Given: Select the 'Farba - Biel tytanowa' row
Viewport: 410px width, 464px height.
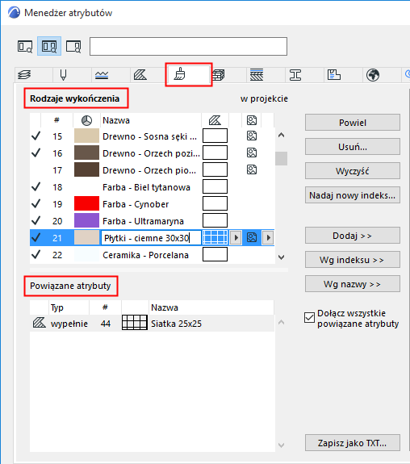Looking at the screenshot, I should [153, 187].
